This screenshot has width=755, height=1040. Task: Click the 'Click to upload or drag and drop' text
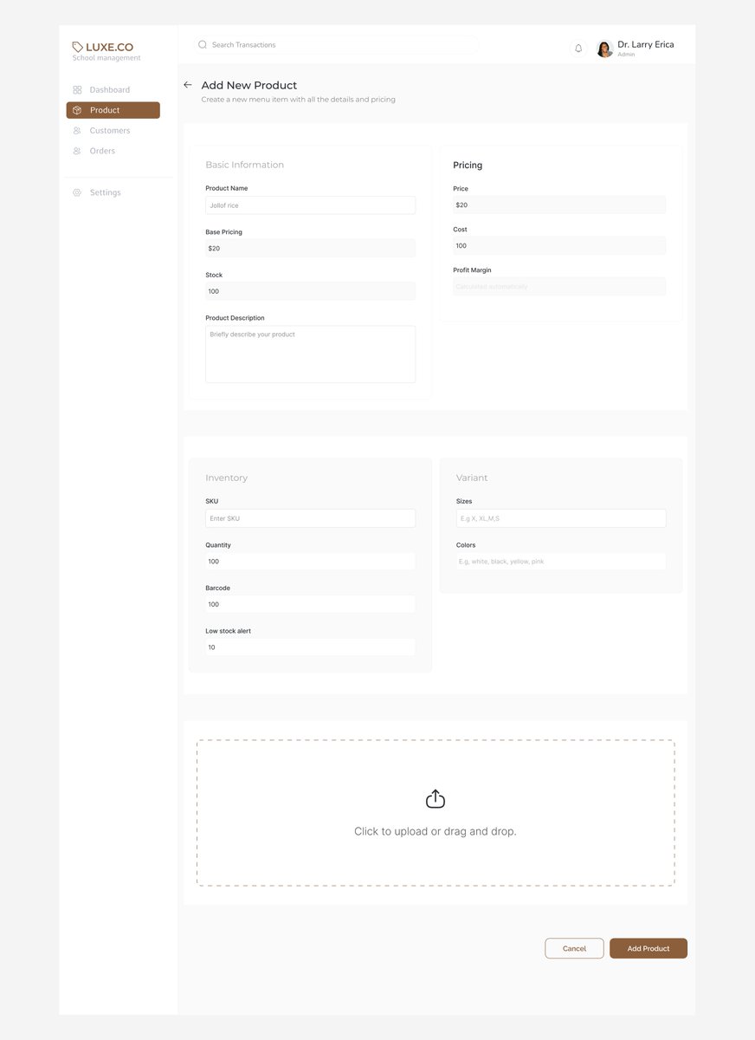[436, 831]
